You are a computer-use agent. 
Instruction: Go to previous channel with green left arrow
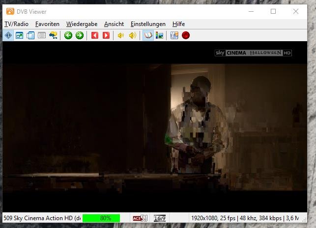(x=68, y=35)
